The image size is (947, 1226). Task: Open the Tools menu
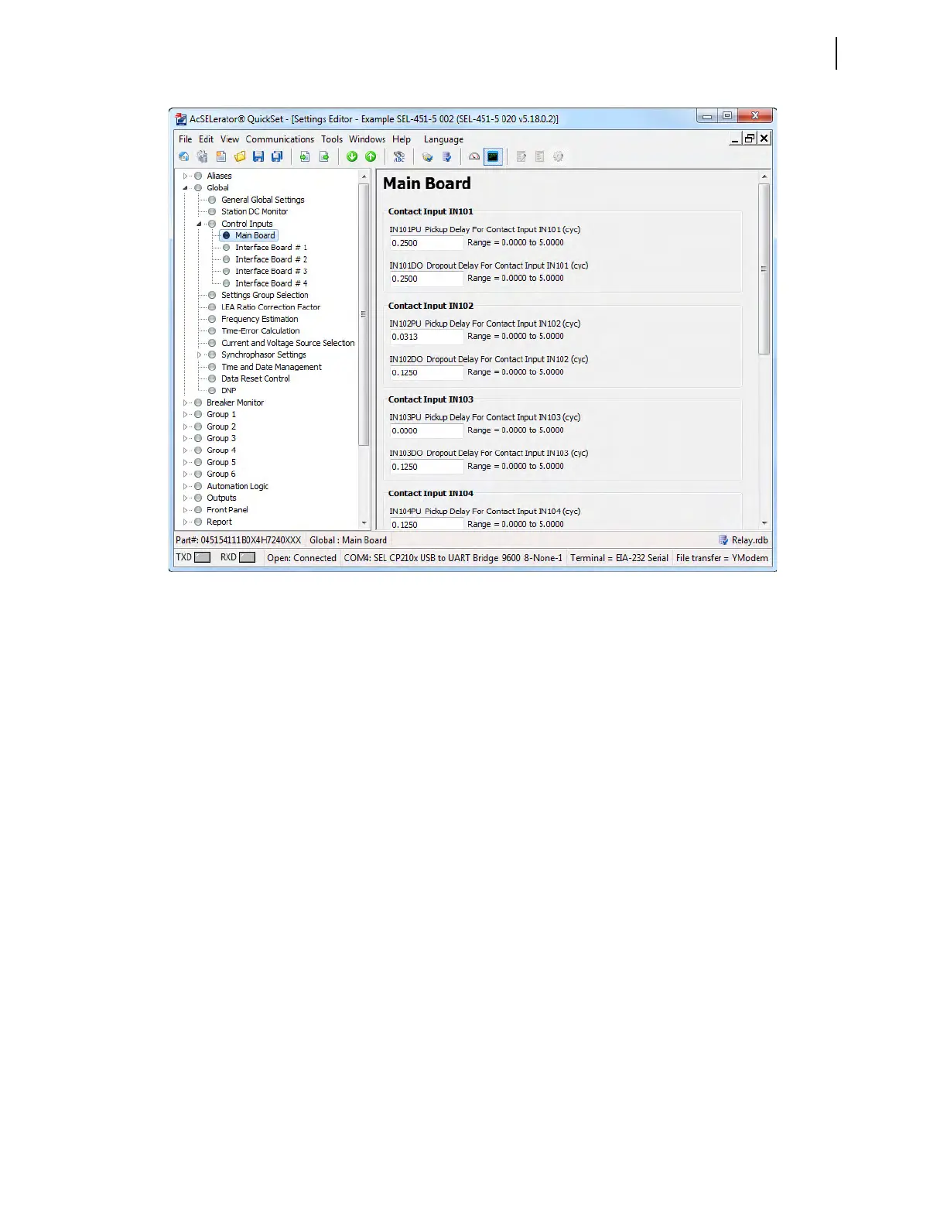(332, 139)
